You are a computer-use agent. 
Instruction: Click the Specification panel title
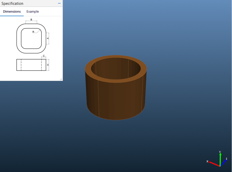(12, 3)
